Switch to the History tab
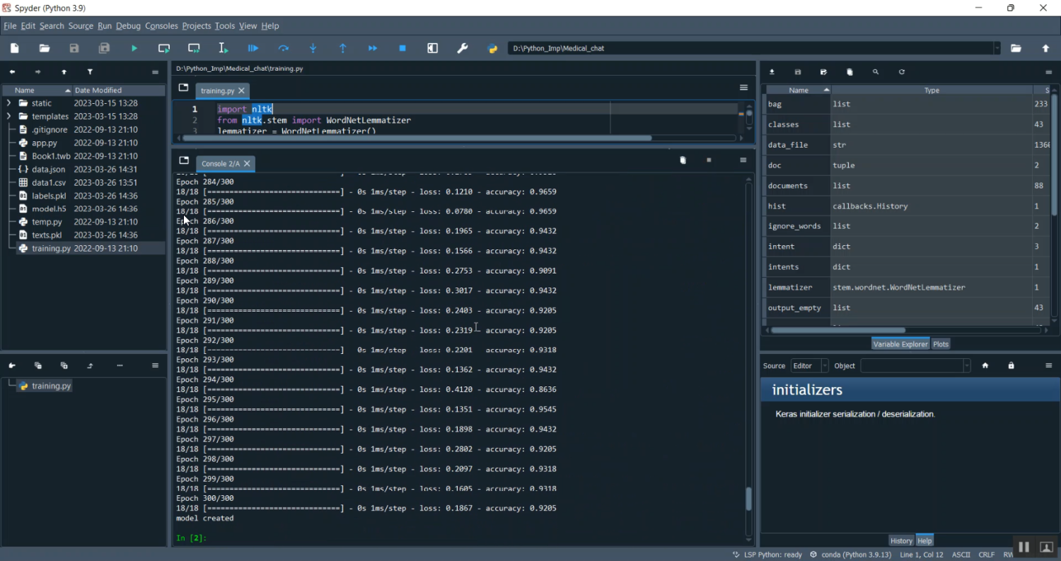Image resolution: width=1061 pixels, height=561 pixels. 900,541
